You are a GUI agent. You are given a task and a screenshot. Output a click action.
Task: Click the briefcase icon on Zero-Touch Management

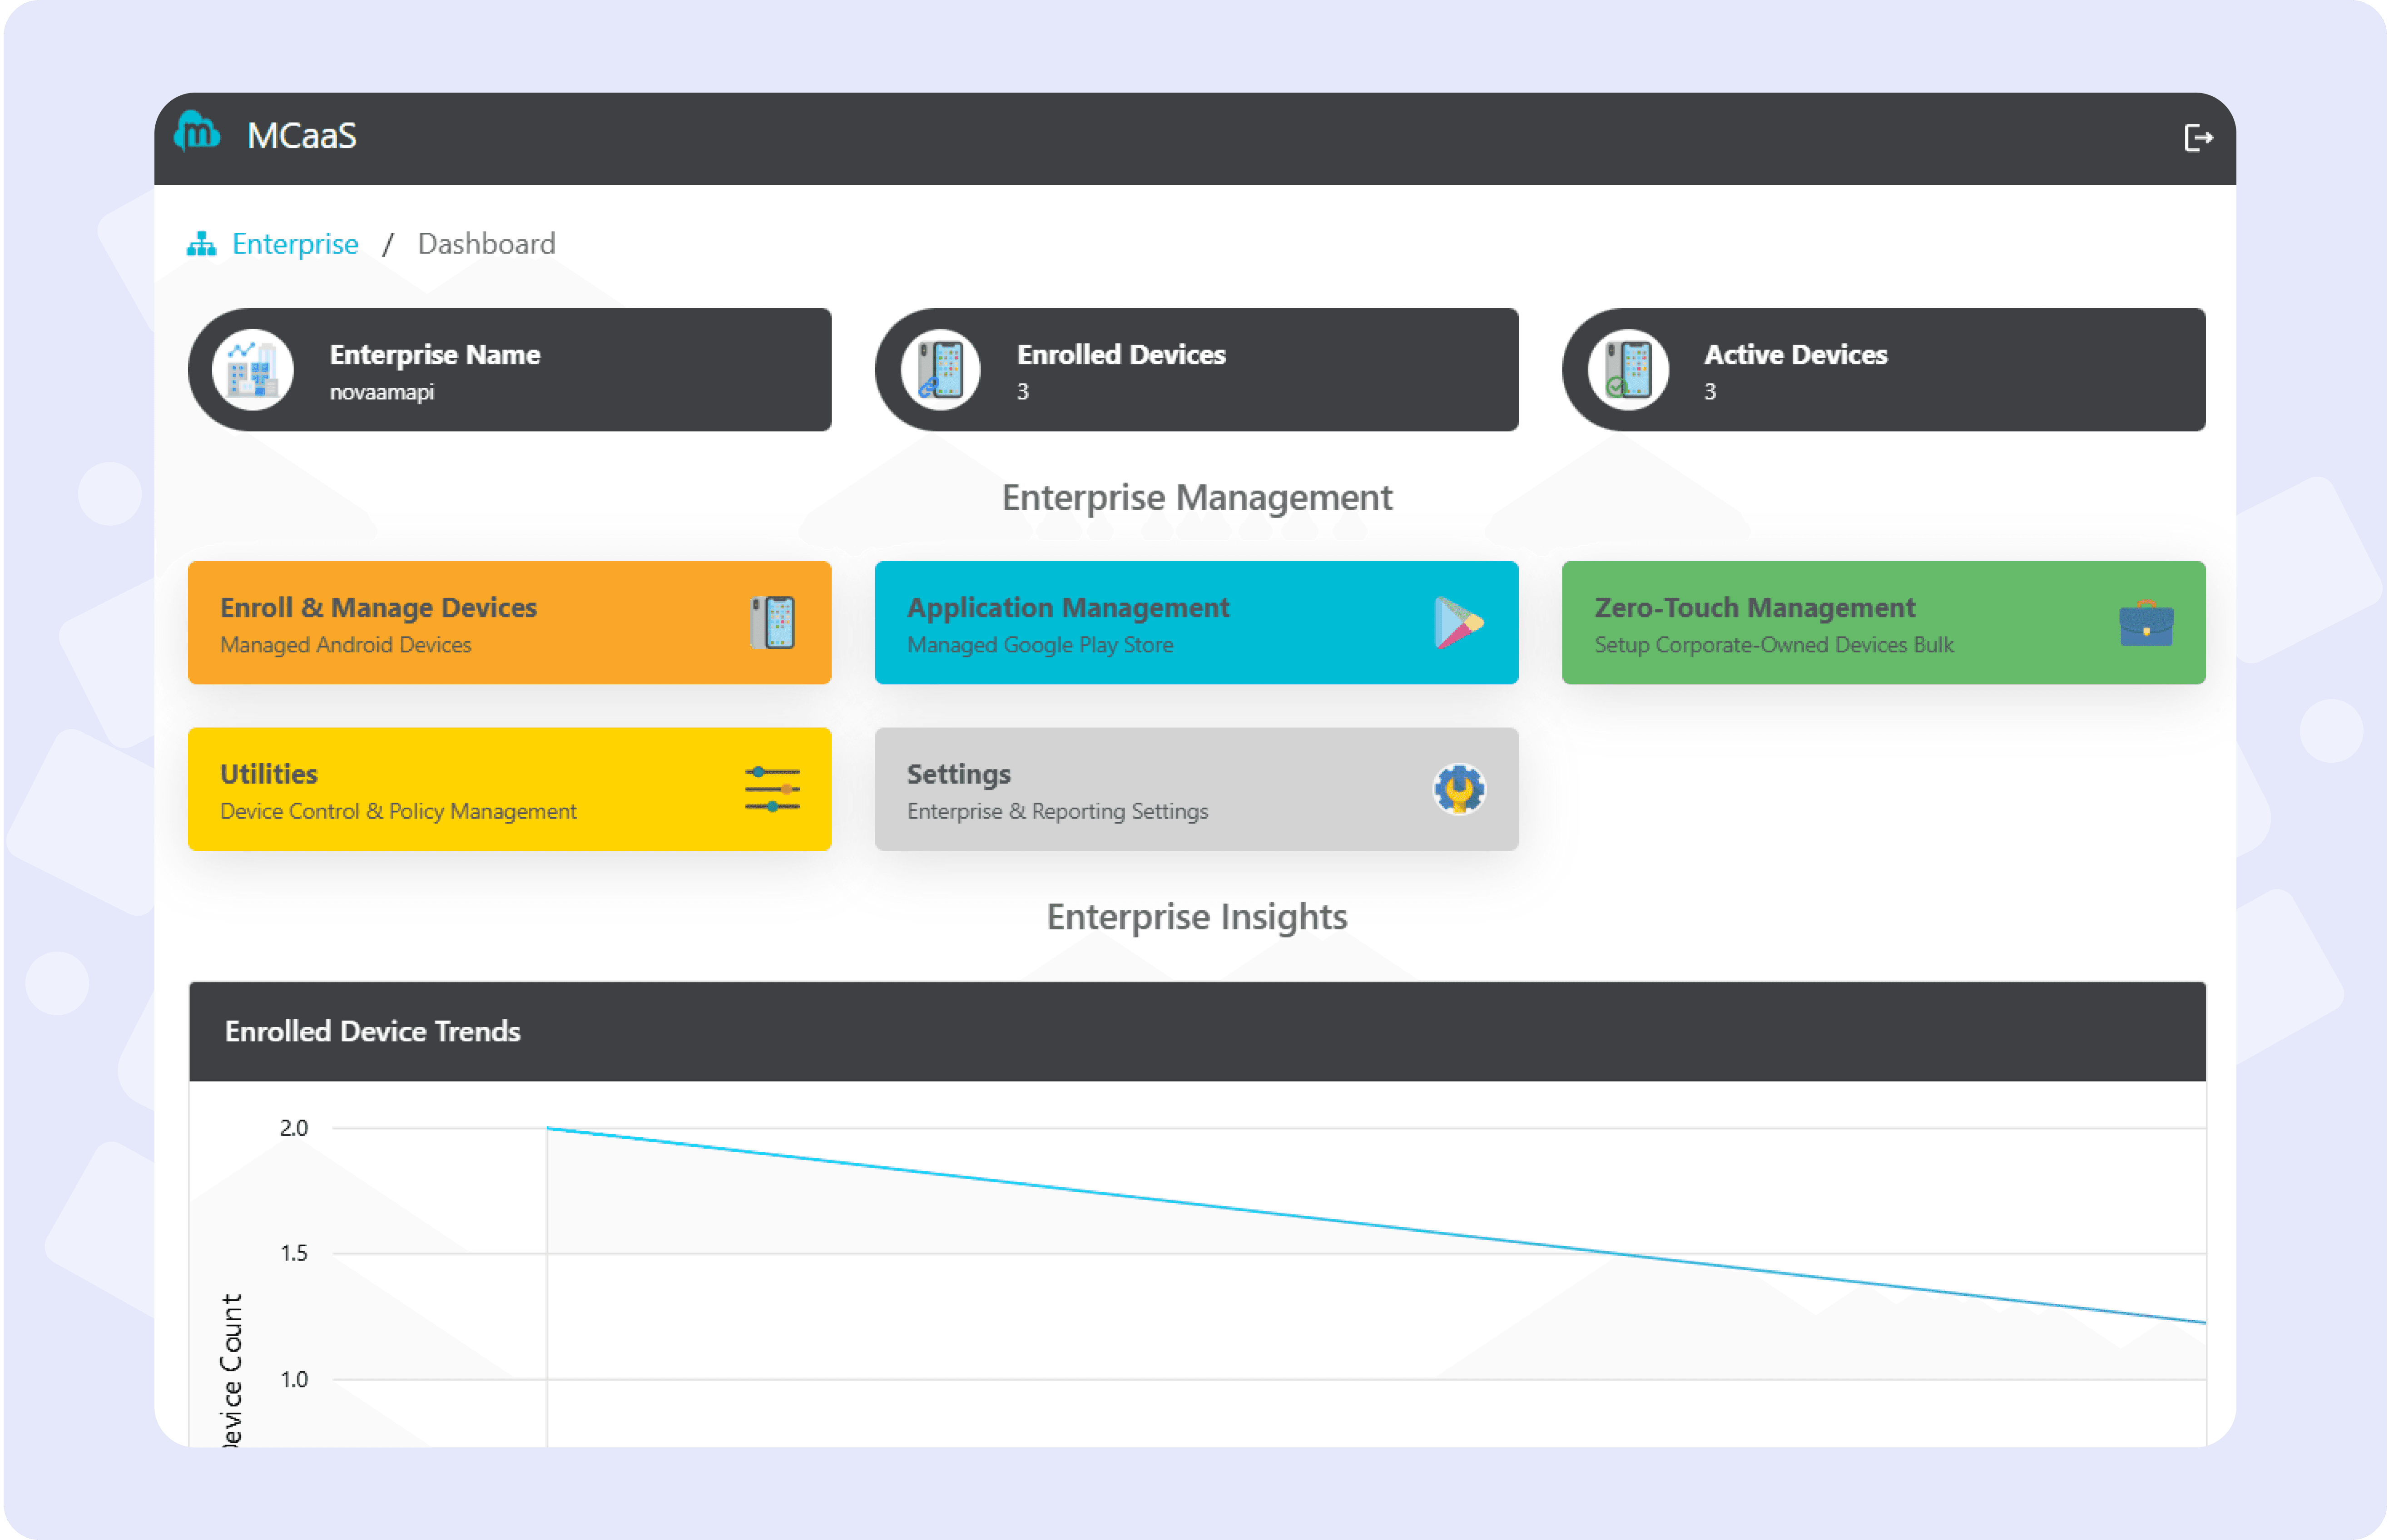click(2146, 623)
